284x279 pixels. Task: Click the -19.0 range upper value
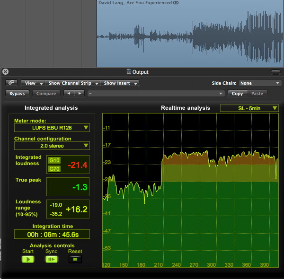tap(56, 205)
